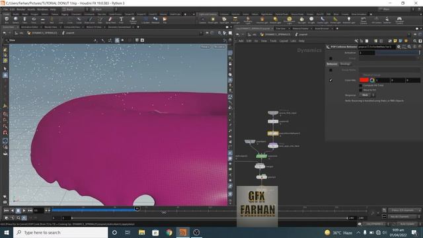Jump to first frame button
The image size is (423, 238).
pyautogui.click(x=6, y=210)
